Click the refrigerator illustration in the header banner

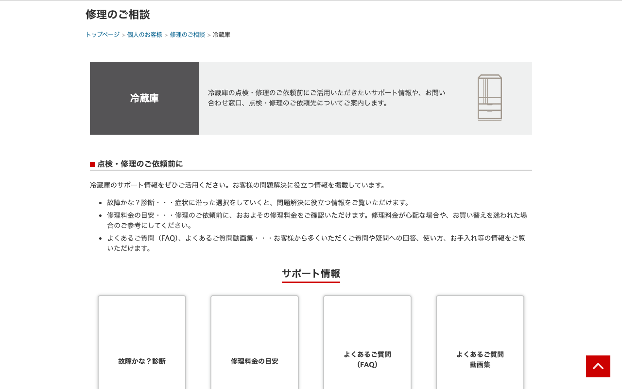click(x=489, y=97)
